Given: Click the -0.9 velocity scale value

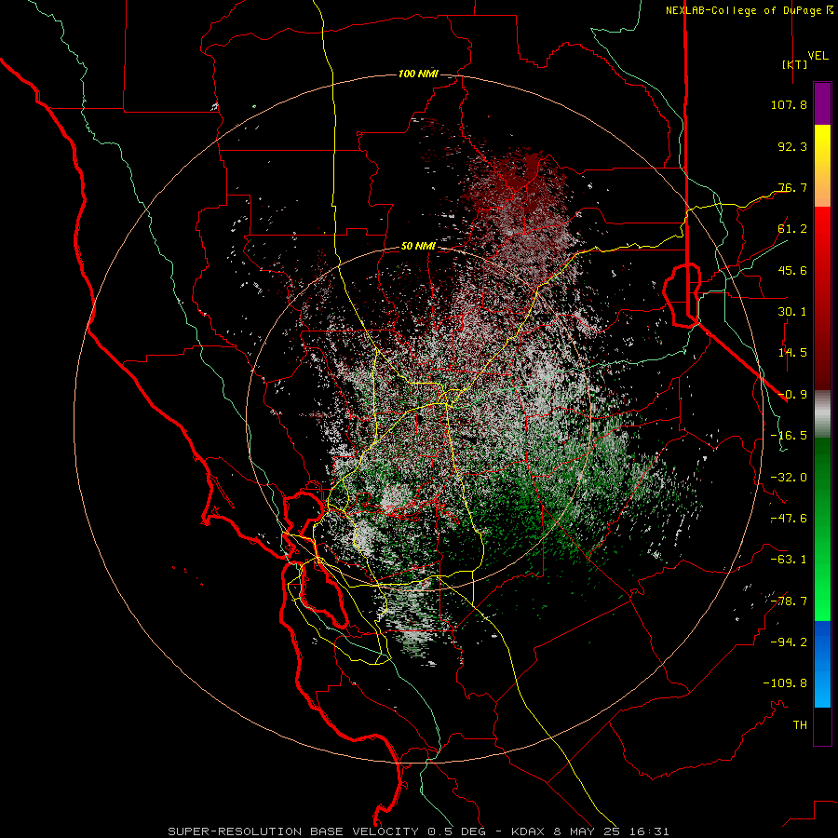Looking at the screenshot, I should click(792, 395).
